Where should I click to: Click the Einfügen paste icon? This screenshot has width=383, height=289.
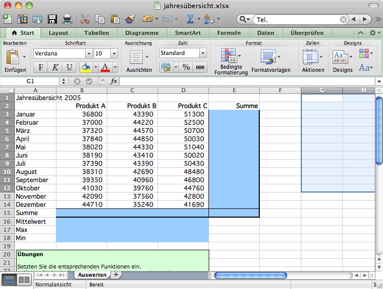[12, 57]
